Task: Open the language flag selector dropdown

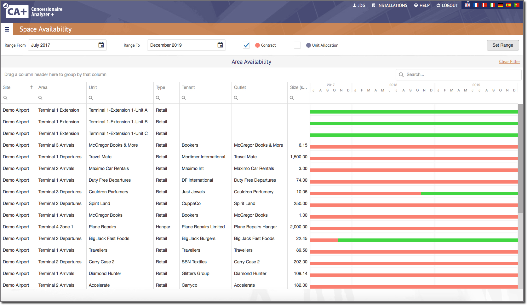Action: click(x=467, y=5)
